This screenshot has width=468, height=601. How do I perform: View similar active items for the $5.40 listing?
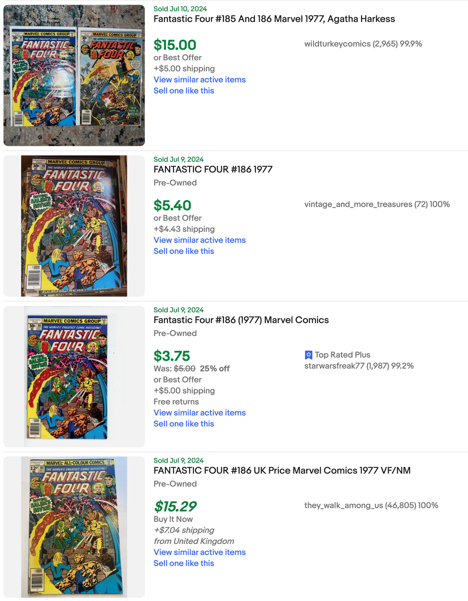[199, 240]
